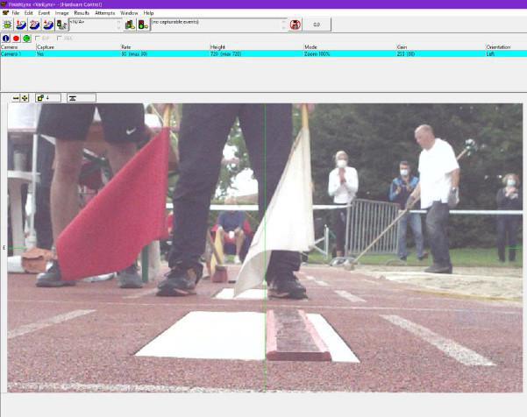Toggle the second checkbox in the camera toolbar
The width and height of the screenshot is (527, 417).
pos(60,39)
